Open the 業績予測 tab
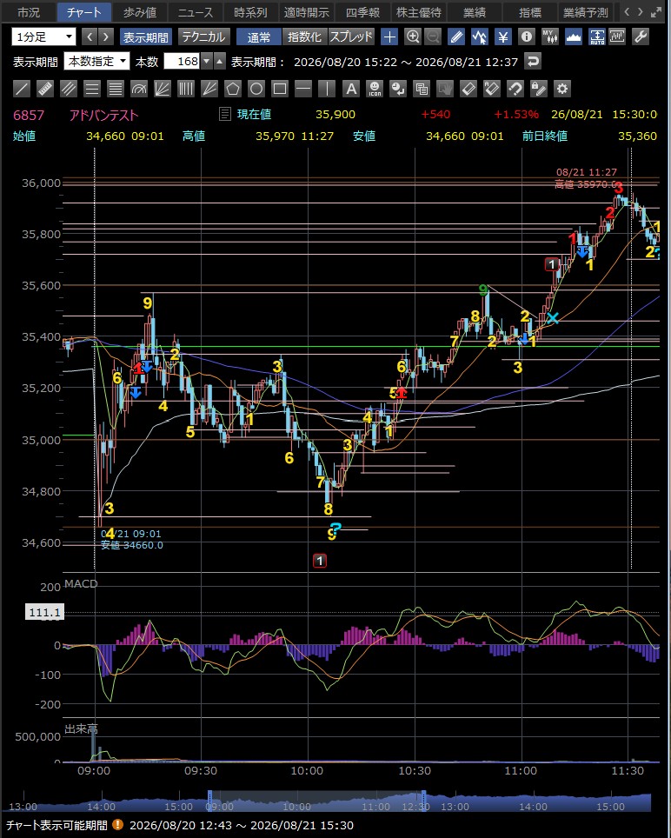Screen dimensions: 671x838 pyautogui.click(x=586, y=12)
